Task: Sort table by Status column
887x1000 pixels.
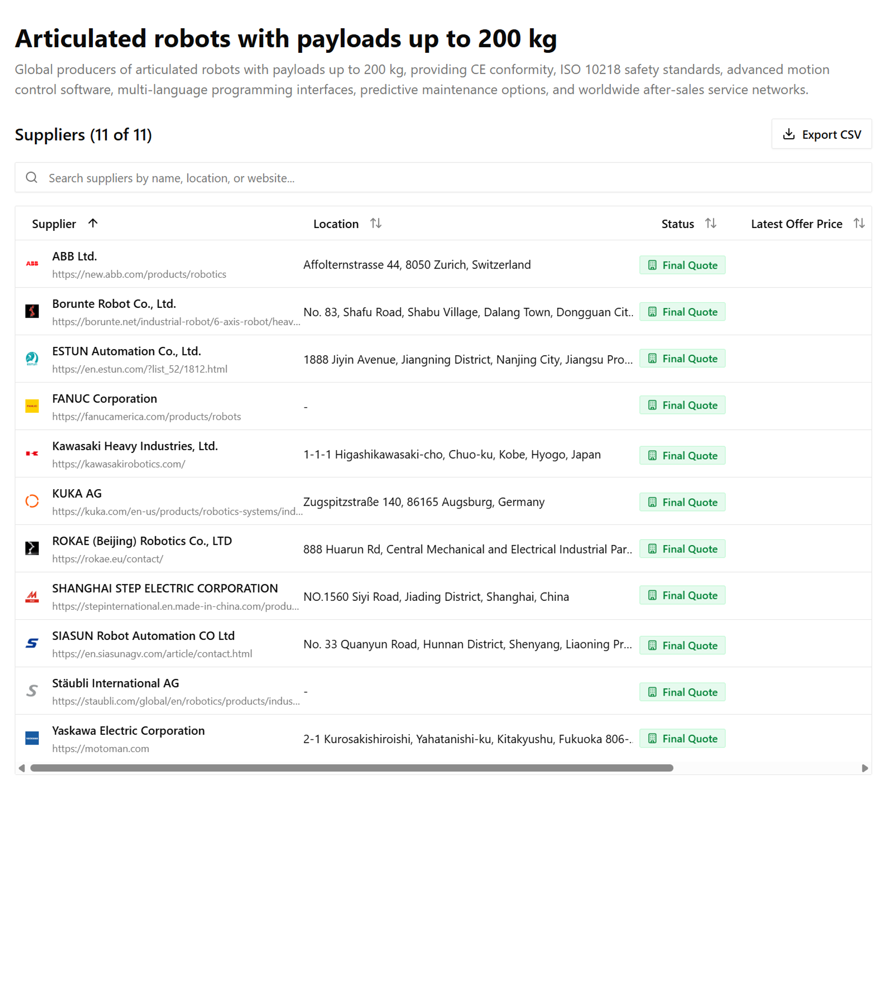Action: tap(711, 223)
